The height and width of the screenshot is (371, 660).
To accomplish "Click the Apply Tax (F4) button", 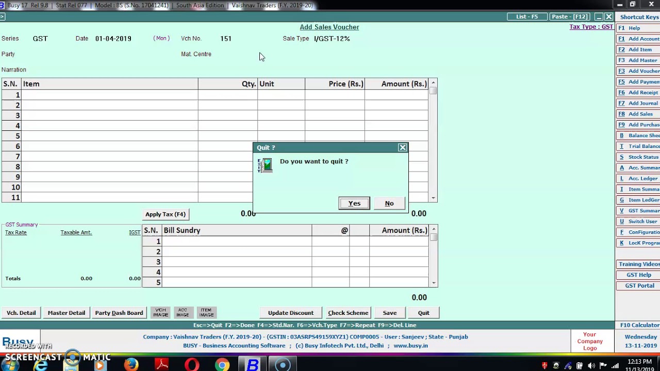I will (166, 214).
